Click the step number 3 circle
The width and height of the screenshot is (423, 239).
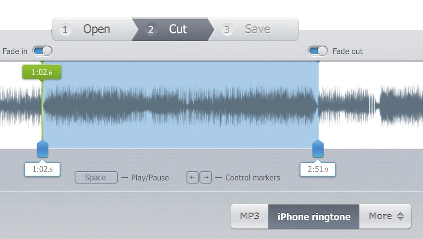point(227,30)
